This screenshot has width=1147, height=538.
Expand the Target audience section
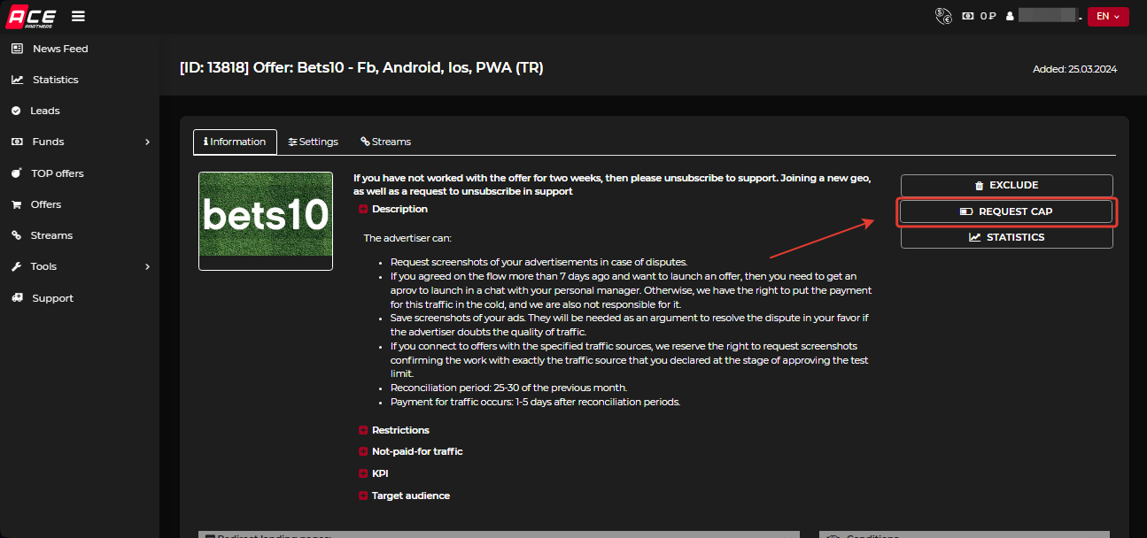click(404, 496)
